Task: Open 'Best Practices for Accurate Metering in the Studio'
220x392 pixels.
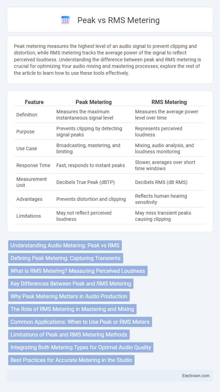Action: click(71, 360)
